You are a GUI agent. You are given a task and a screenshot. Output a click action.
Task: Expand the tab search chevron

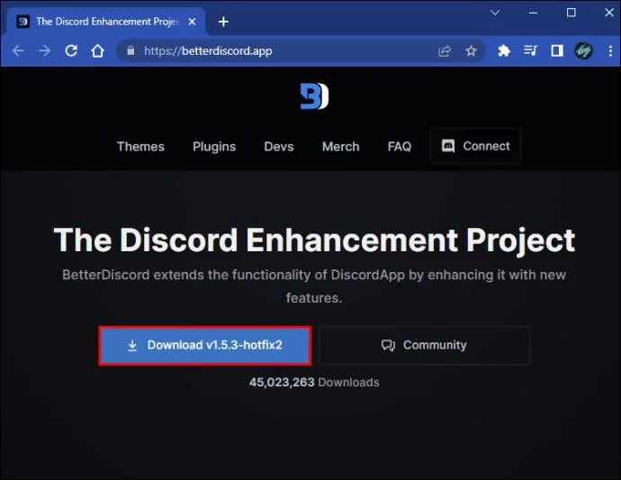click(495, 13)
